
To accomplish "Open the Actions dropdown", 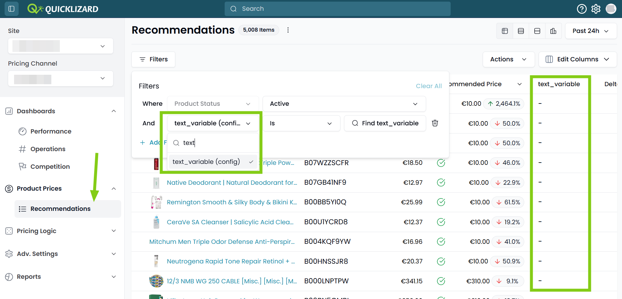I will point(509,59).
